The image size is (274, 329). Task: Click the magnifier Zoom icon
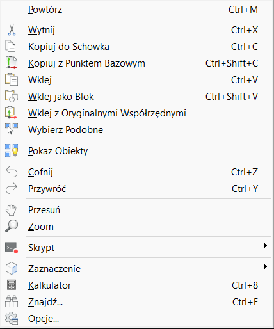coord(12,226)
